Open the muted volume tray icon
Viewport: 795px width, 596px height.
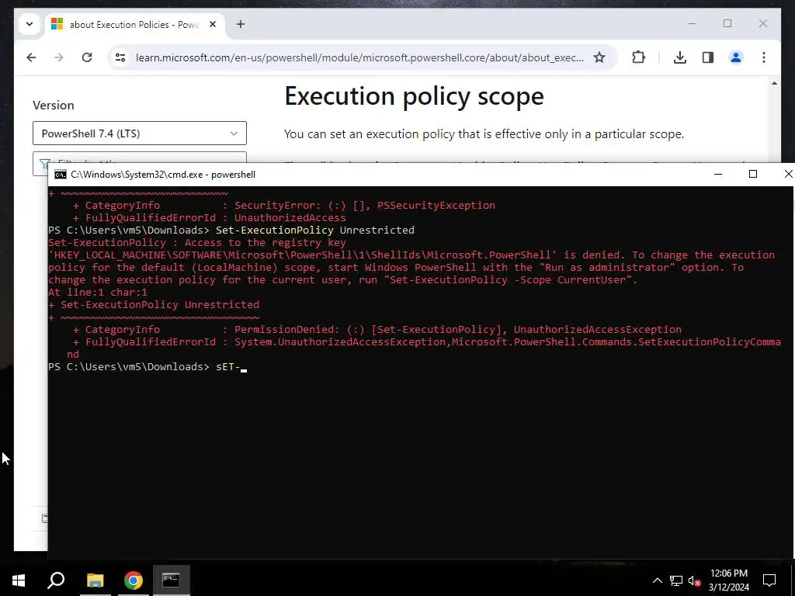[x=694, y=580]
